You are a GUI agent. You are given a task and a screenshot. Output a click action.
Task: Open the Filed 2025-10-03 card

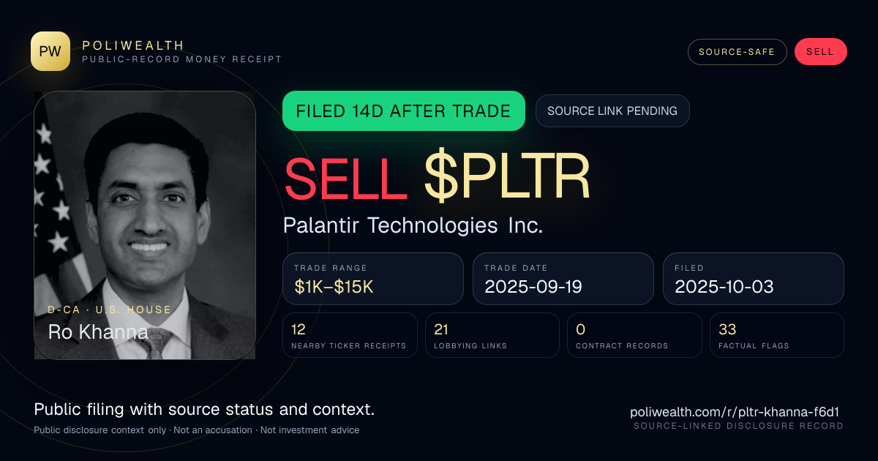[754, 279]
